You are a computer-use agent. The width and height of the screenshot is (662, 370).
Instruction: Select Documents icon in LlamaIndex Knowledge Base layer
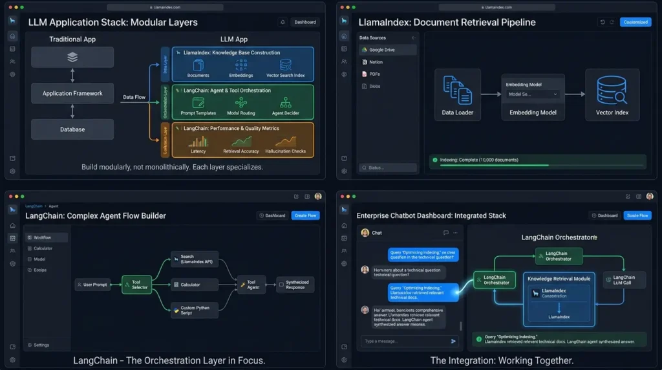pos(198,65)
